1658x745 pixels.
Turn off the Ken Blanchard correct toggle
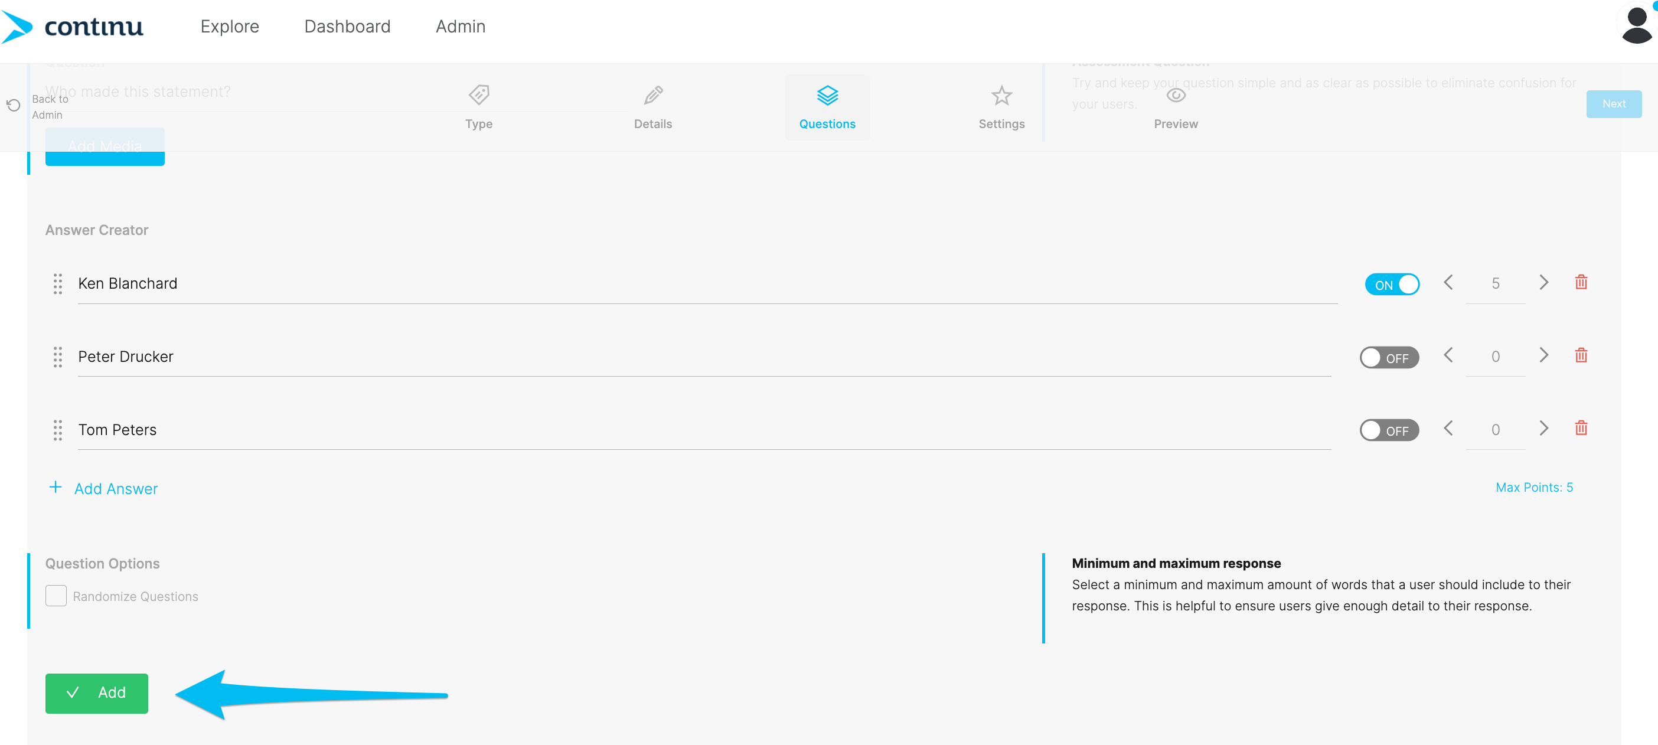[1392, 285]
